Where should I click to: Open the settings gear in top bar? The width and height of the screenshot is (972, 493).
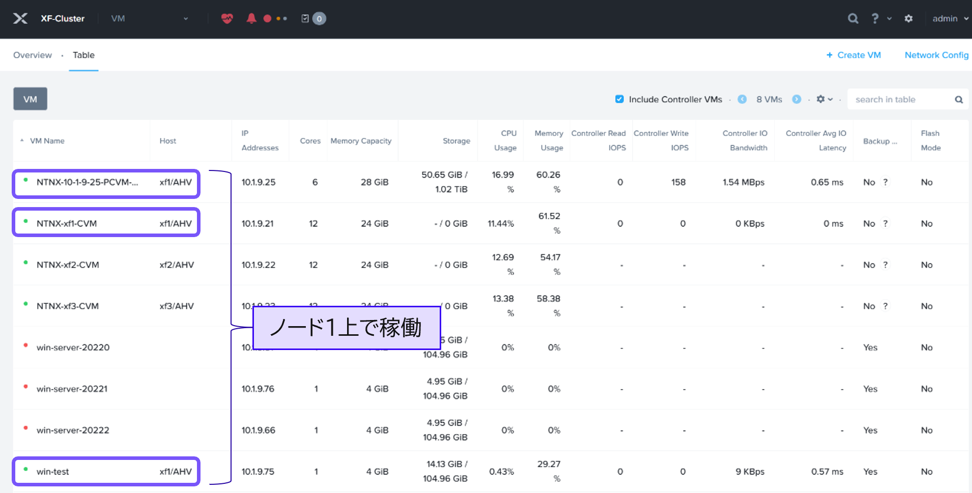click(x=908, y=19)
